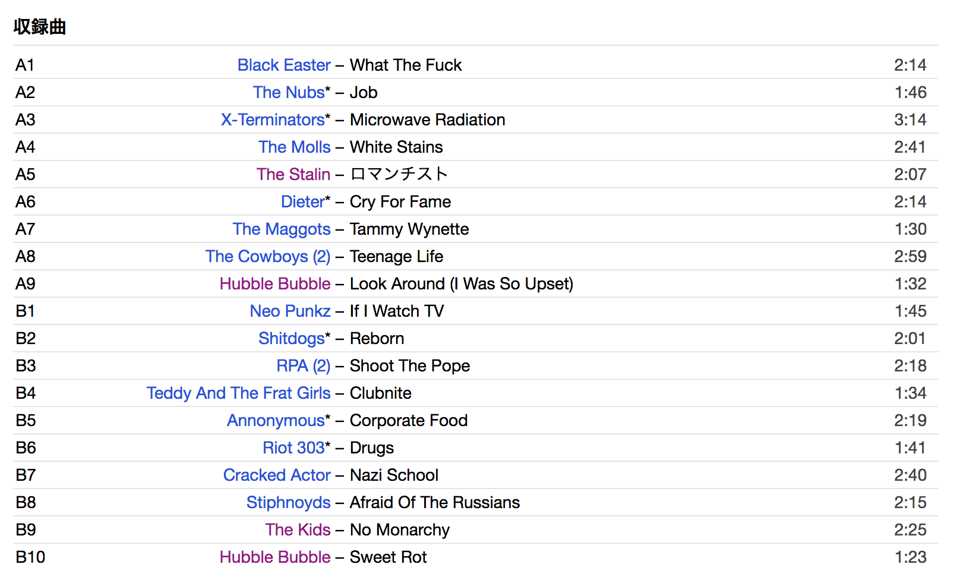Image resolution: width=957 pixels, height=583 pixels.
Task: Open the X-Terminators artist page
Action: [x=273, y=119]
